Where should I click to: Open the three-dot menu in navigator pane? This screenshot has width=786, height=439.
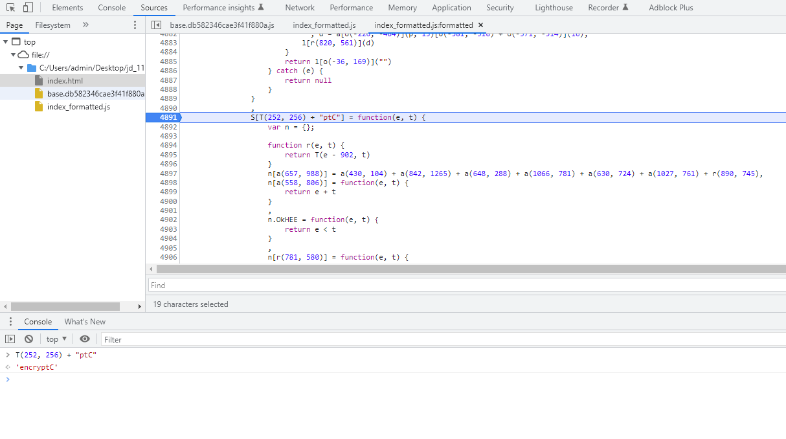tap(135, 25)
